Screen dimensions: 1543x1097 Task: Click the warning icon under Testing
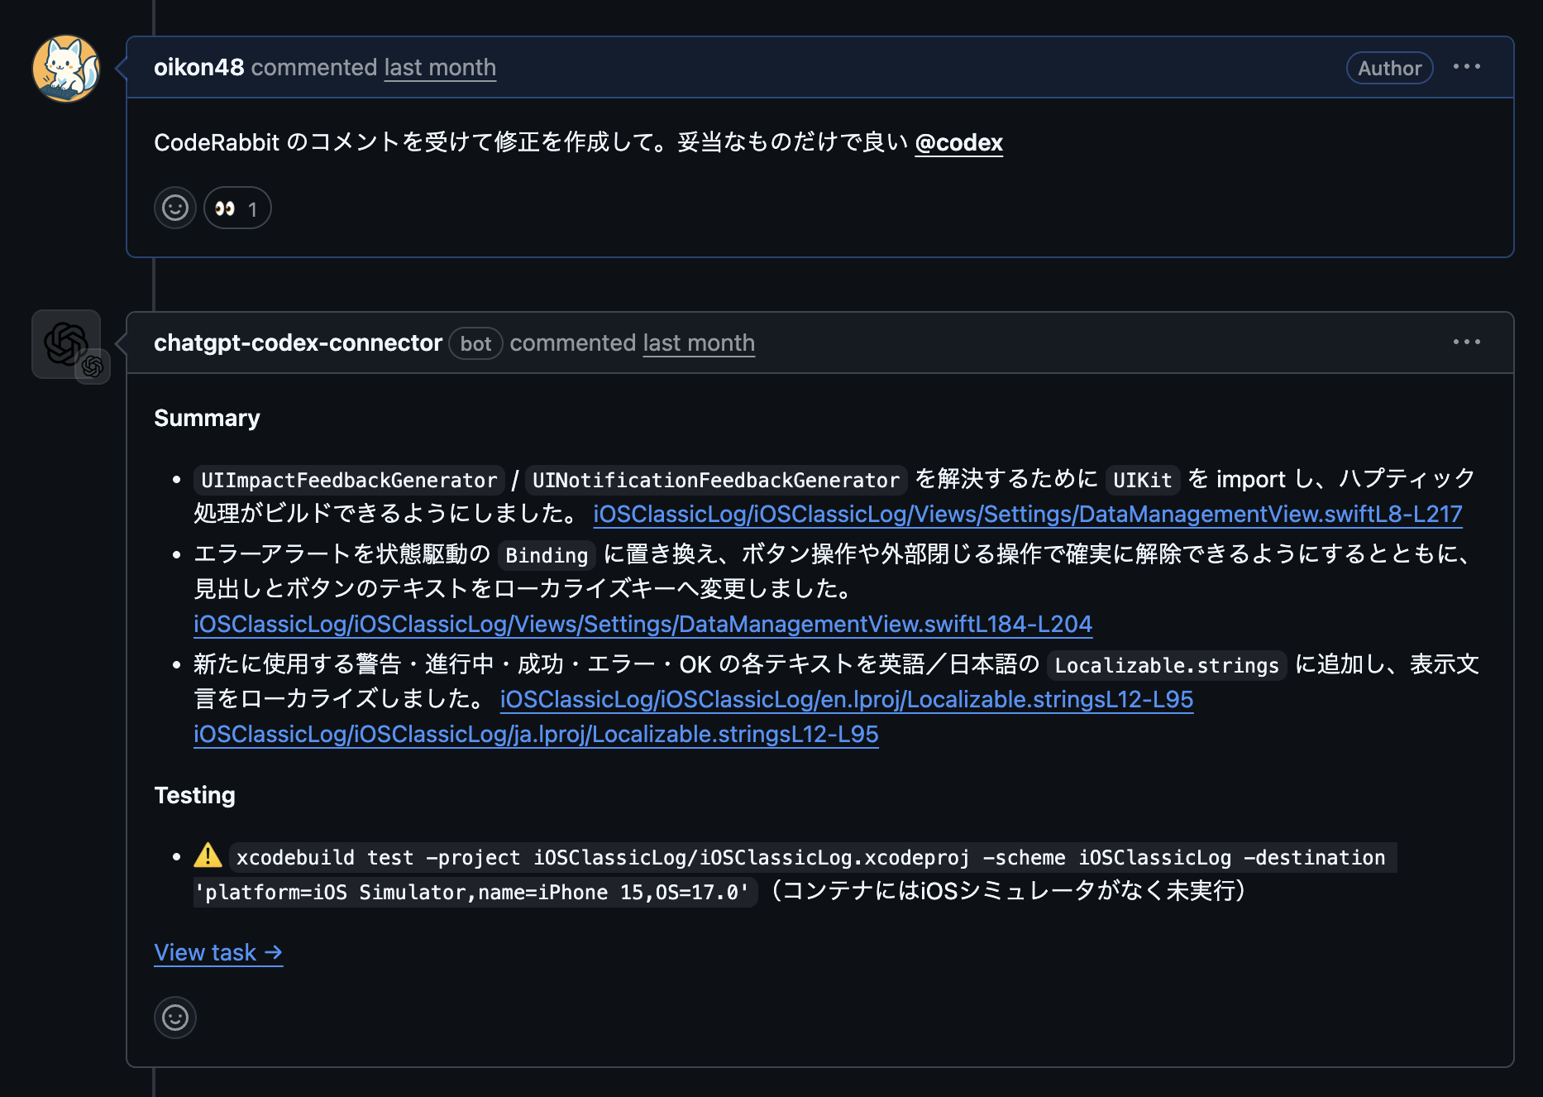click(208, 855)
